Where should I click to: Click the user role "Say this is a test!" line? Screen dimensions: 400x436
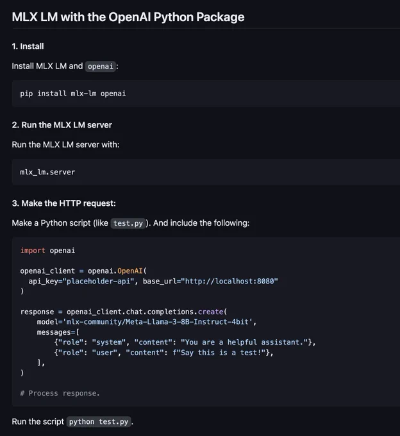tap(163, 353)
